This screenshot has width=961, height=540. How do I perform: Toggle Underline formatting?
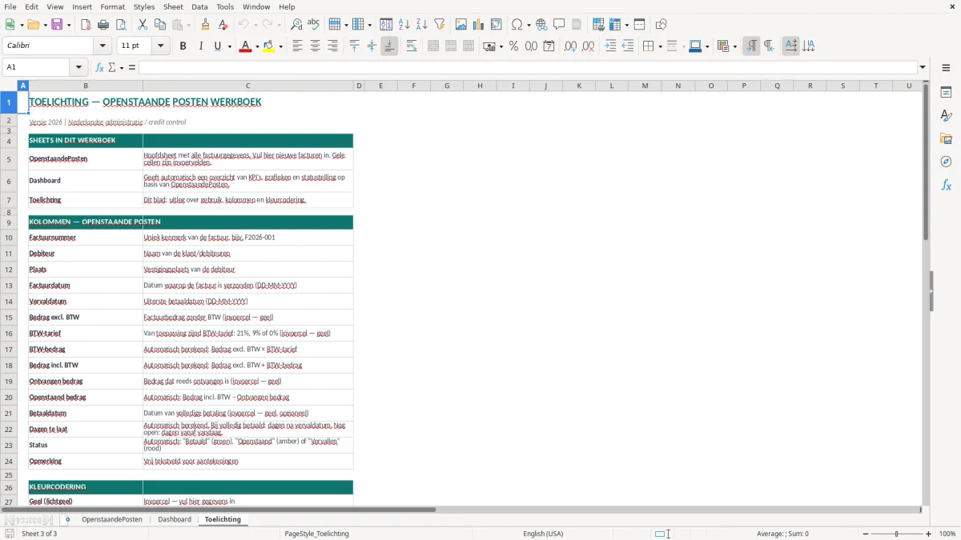click(217, 46)
